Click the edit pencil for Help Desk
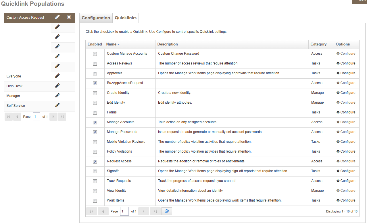 (57, 86)
